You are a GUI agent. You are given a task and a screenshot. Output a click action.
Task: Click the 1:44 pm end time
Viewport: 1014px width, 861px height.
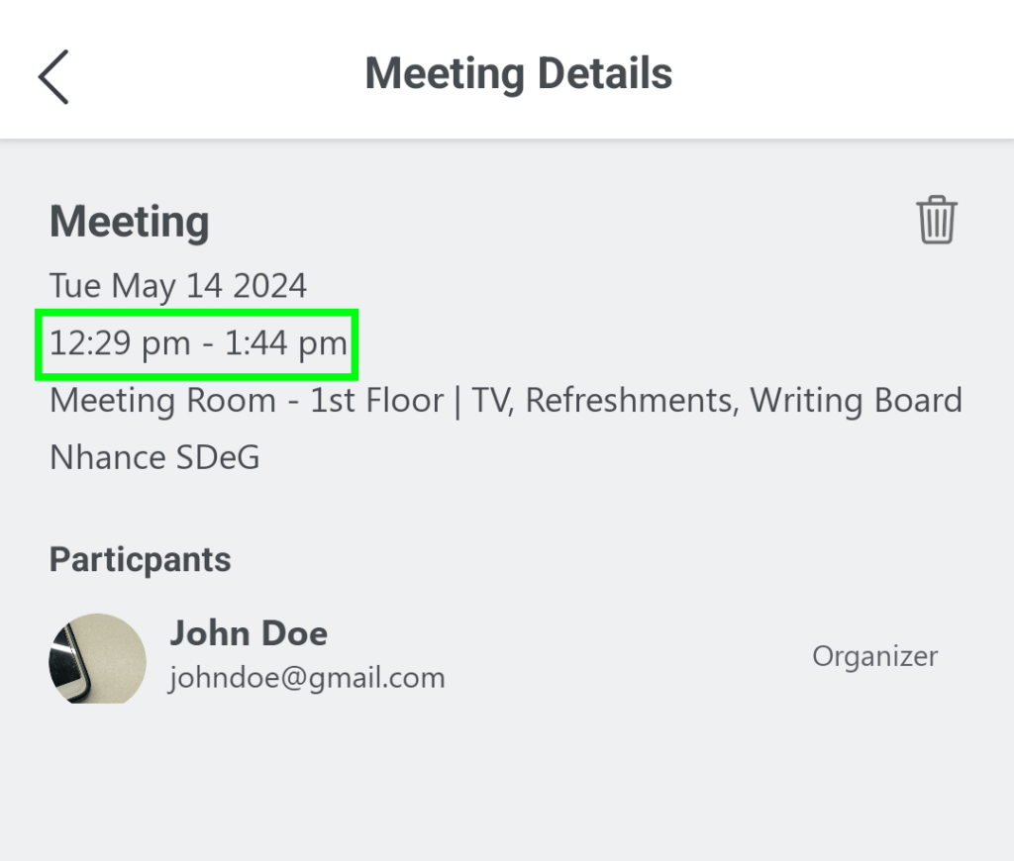(286, 343)
